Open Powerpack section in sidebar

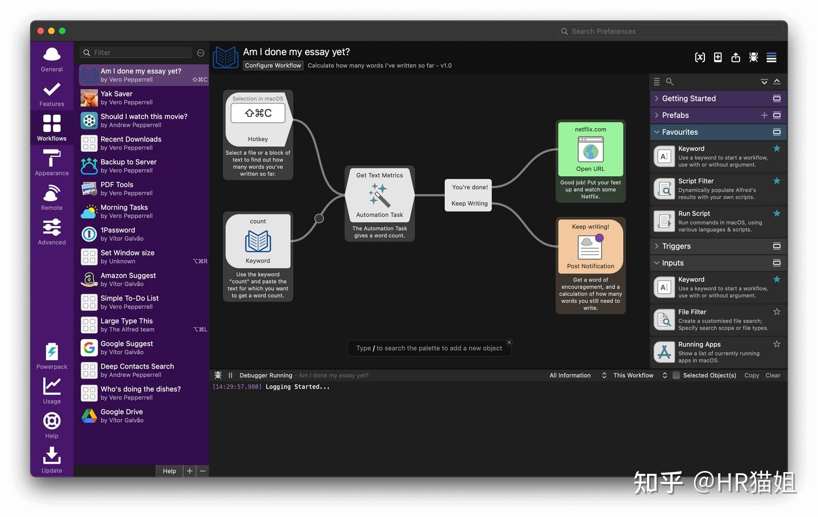[52, 356]
